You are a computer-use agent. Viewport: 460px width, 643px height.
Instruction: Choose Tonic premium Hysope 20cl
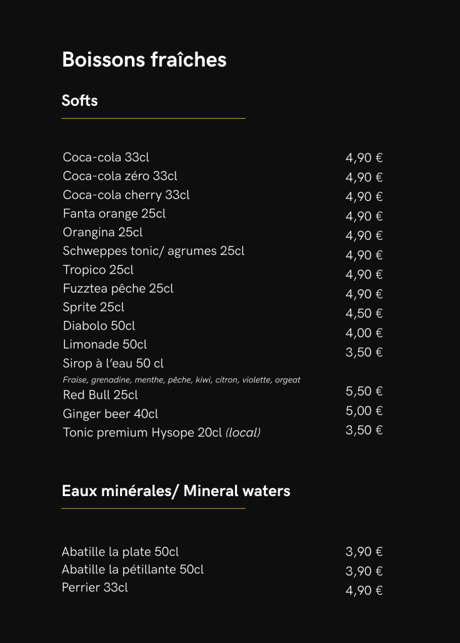162,433
